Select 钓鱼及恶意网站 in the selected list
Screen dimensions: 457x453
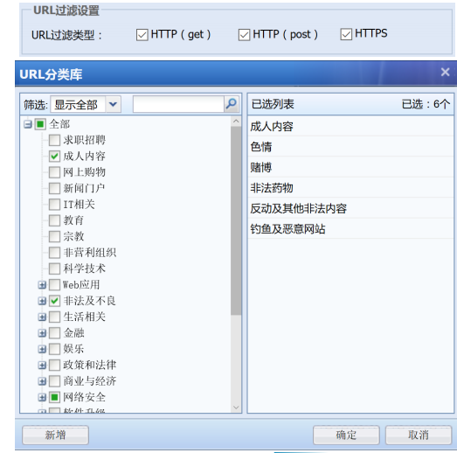coord(350,229)
